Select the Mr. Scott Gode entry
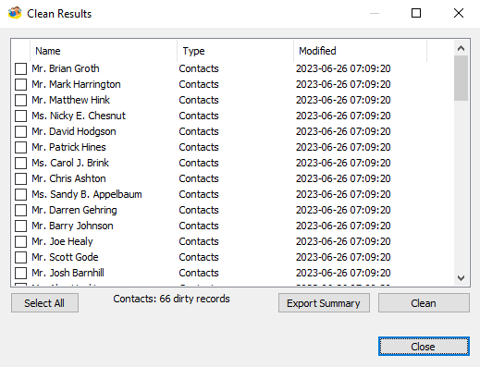This screenshot has width=480, height=367. (65, 257)
